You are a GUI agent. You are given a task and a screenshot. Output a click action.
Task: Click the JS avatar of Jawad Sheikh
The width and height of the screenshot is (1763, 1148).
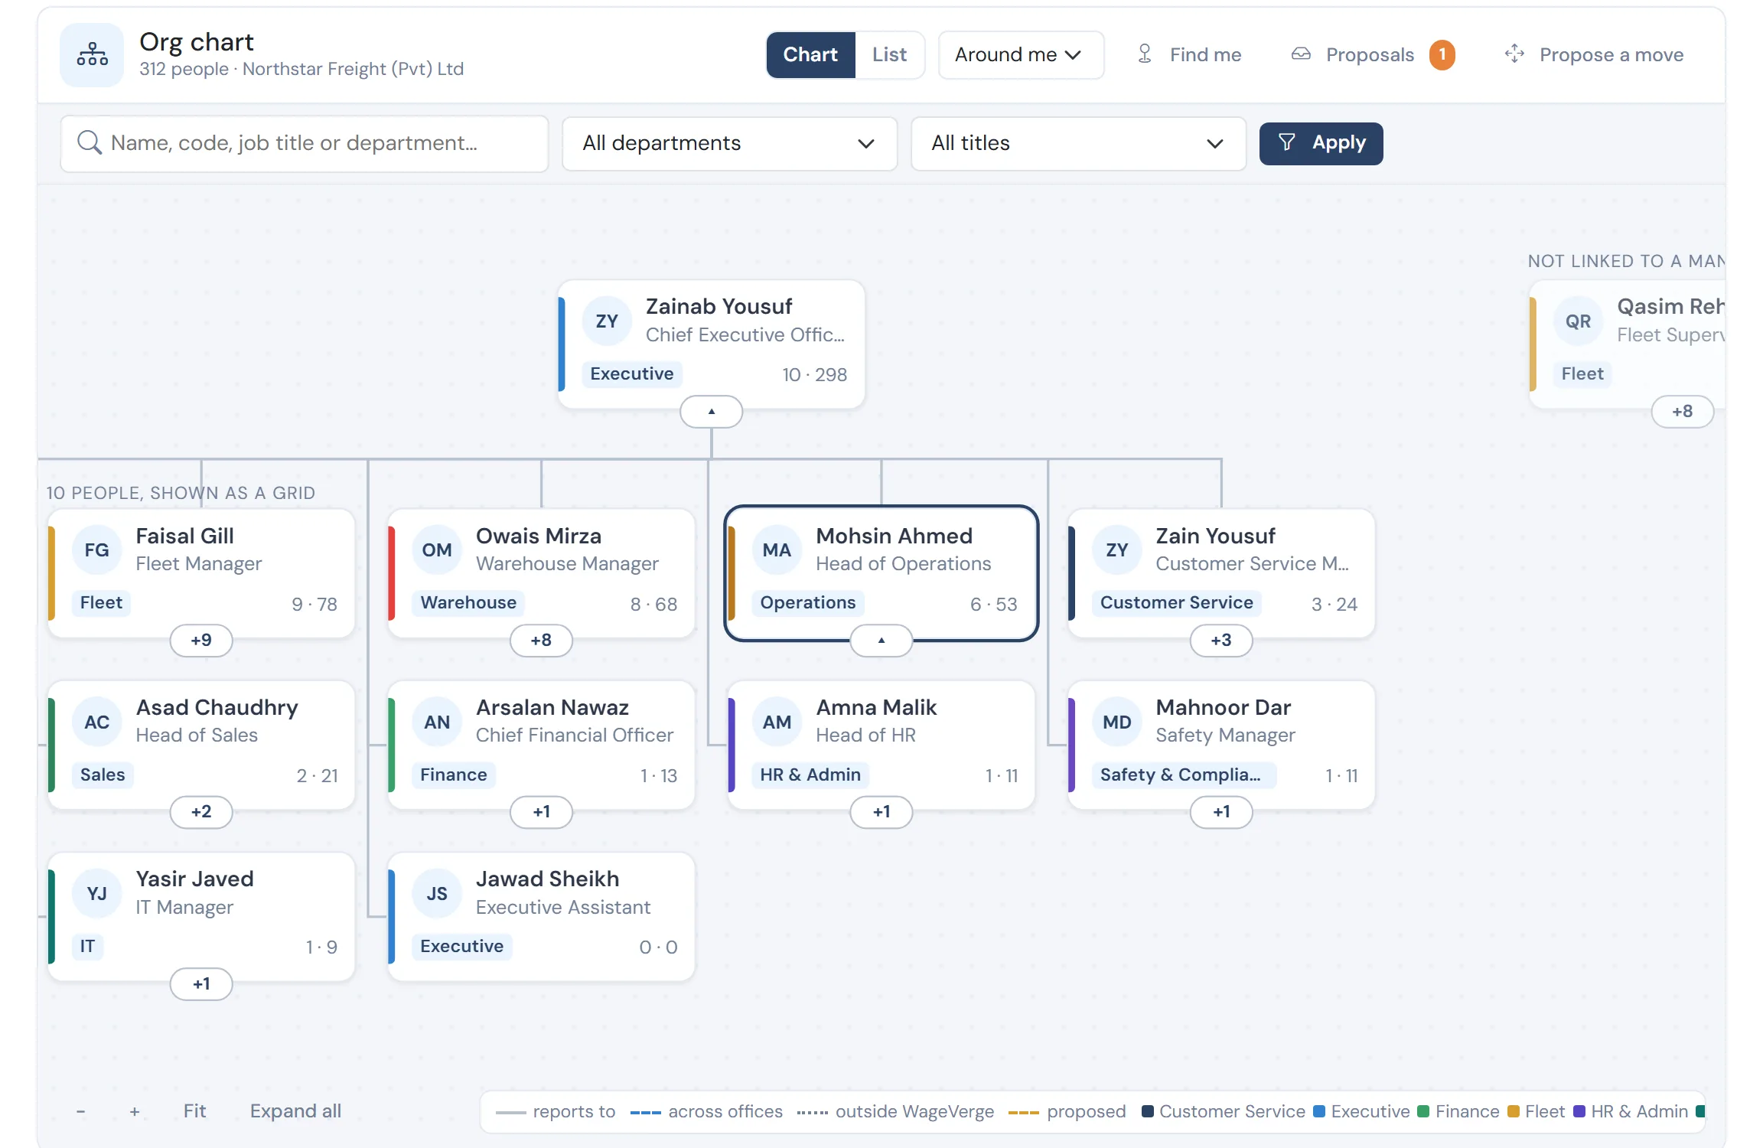[436, 893]
